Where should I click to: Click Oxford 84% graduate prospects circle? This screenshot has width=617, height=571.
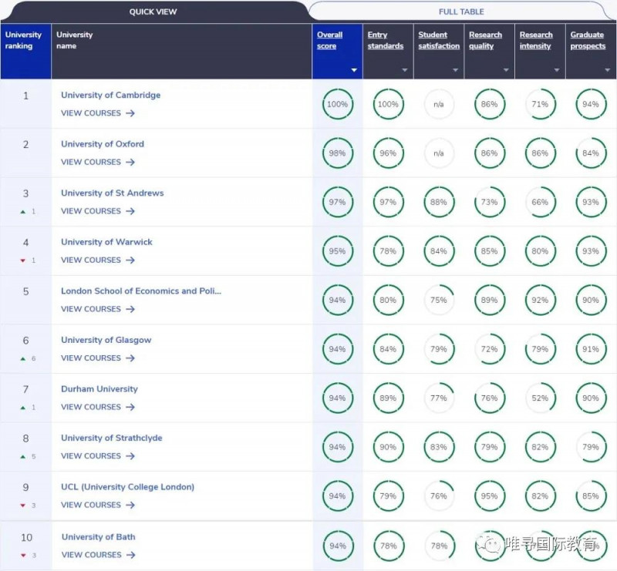point(591,153)
